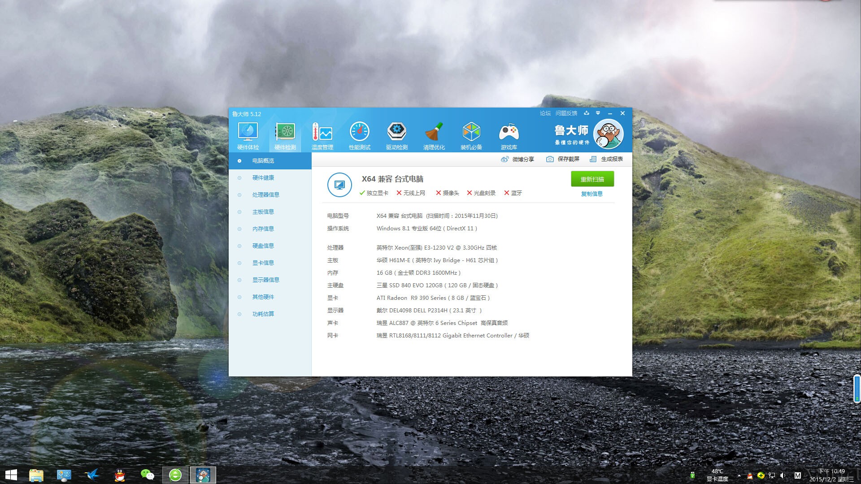Open the control panel taskbar icon
The height and width of the screenshot is (484, 861).
click(x=64, y=475)
